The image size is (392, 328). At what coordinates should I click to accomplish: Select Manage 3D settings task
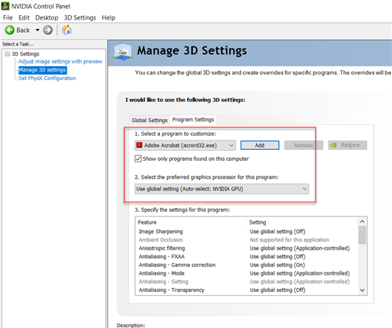(x=42, y=70)
